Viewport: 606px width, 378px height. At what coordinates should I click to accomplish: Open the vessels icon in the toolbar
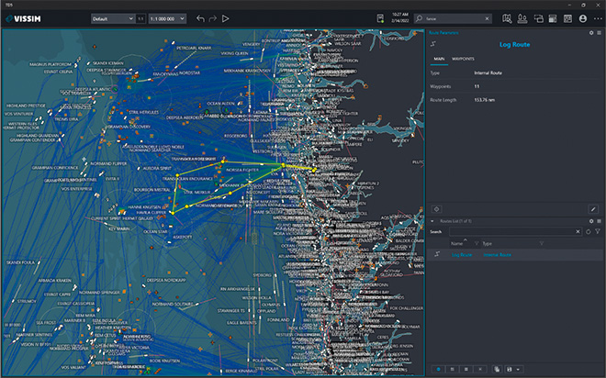click(522, 18)
